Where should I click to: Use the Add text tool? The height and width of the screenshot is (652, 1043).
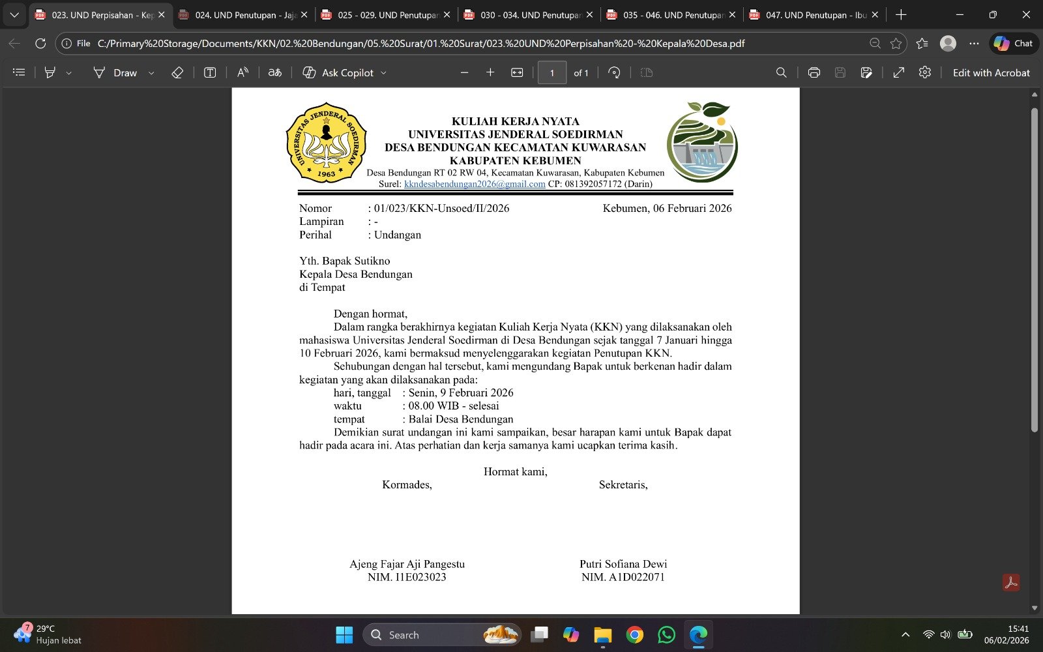(209, 72)
